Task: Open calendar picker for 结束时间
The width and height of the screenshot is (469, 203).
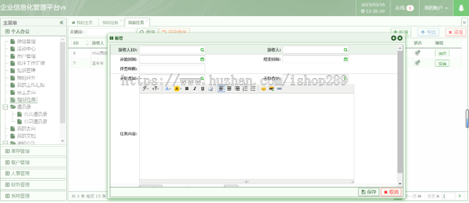Action: [x=345, y=59]
